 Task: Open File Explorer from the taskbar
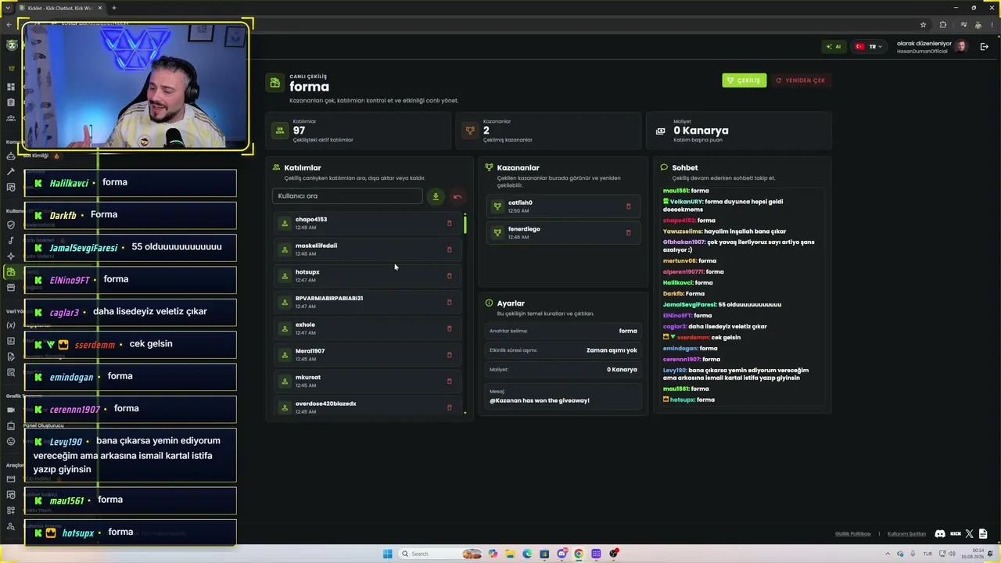[x=510, y=554]
